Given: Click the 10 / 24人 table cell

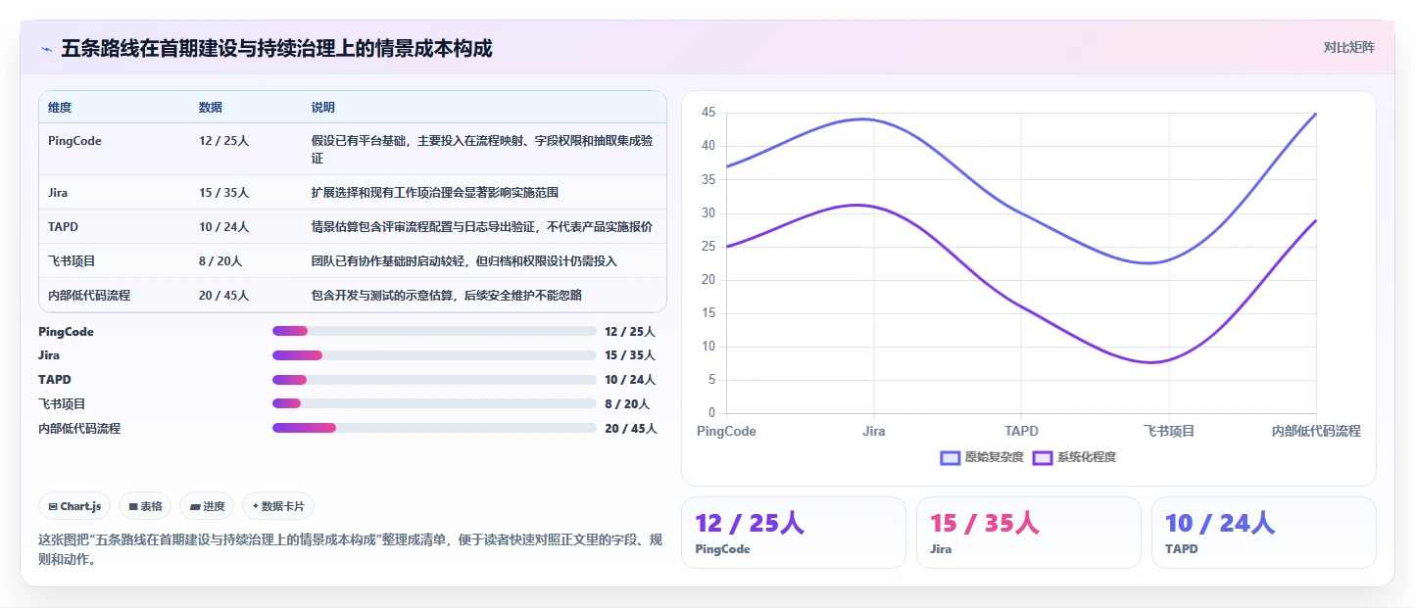Looking at the screenshot, I should [224, 227].
